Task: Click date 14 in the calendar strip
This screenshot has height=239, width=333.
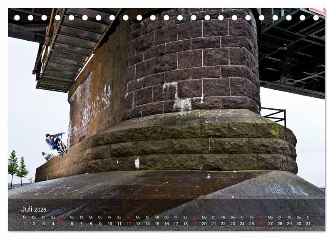Action: pyautogui.click(x=147, y=224)
